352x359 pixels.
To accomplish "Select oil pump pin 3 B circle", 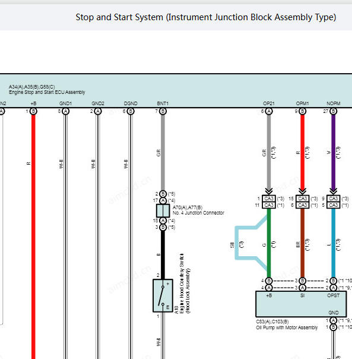I will click(302, 281).
